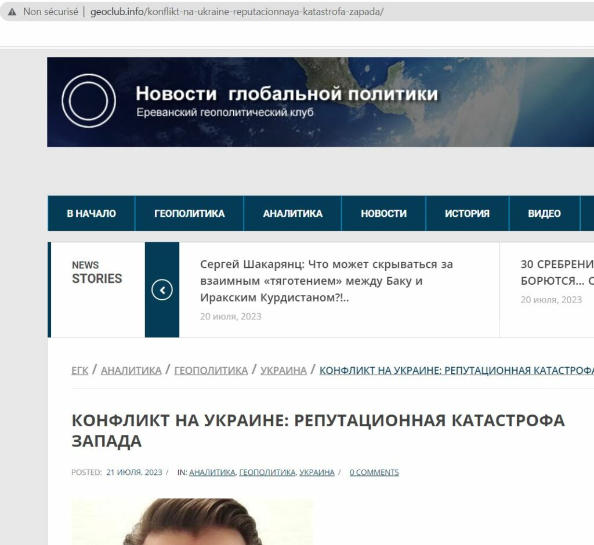This screenshot has height=545, width=594.
Task: Click the posted date 21 ИЮЛЯ, 2023
Action: point(134,473)
